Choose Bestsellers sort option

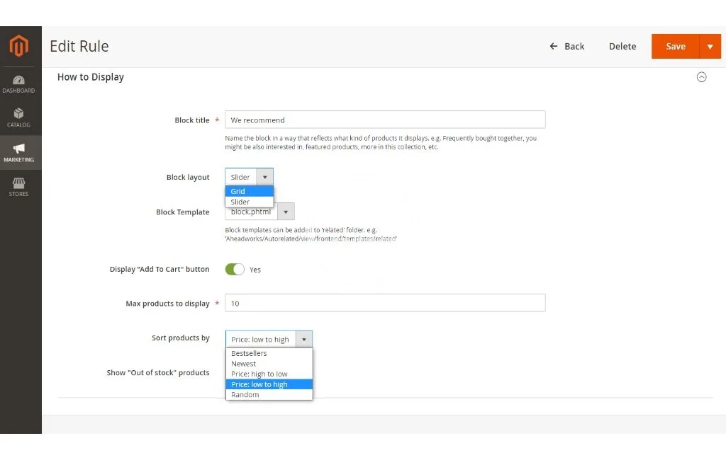pyautogui.click(x=269, y=353)
